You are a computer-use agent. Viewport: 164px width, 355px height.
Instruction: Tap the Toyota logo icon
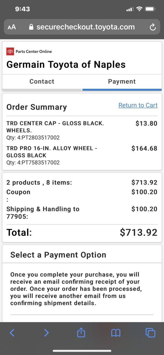(x=10, y=51)
